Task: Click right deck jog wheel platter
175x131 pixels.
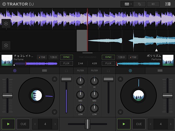Action: pyautogui.click(x=138, y=95)
